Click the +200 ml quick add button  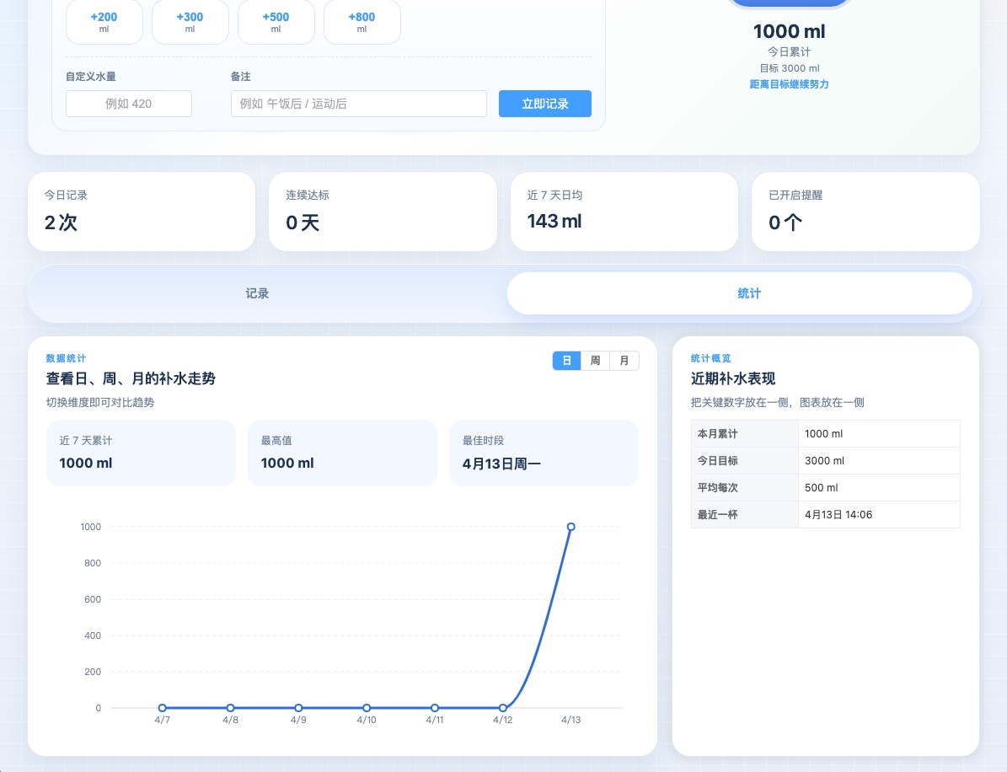[x=104, y=22]
